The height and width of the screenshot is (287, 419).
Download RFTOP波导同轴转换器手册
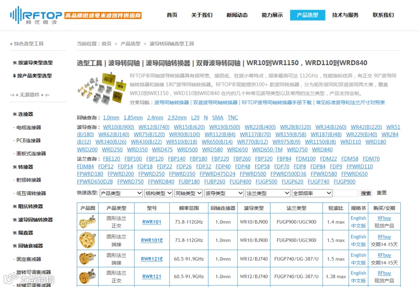coord(277,103)
